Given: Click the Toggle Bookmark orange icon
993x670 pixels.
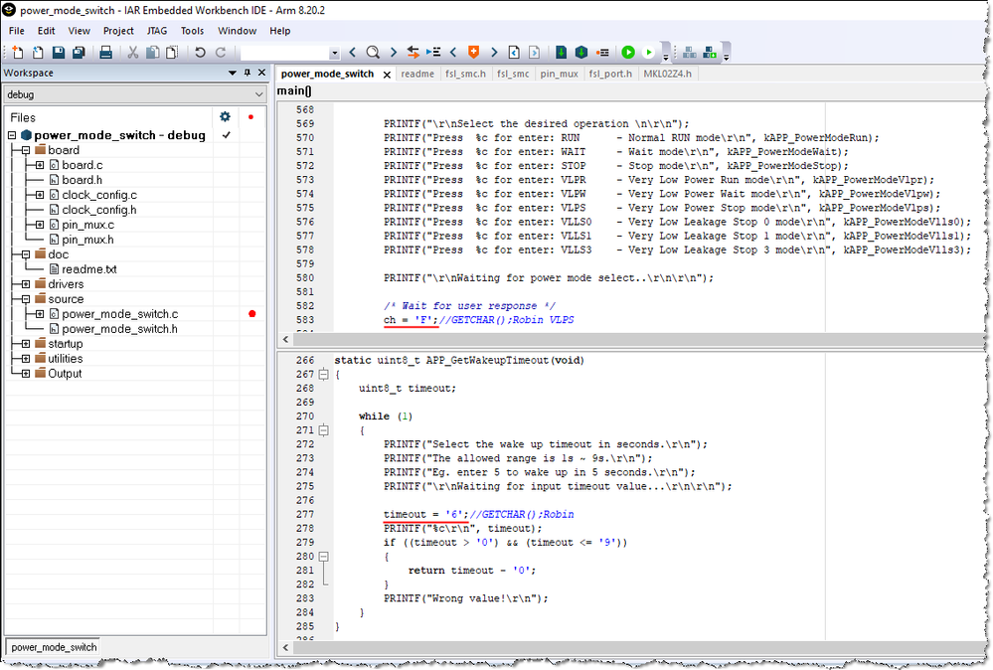Looking at the screenshot, I should coord(473,53).
